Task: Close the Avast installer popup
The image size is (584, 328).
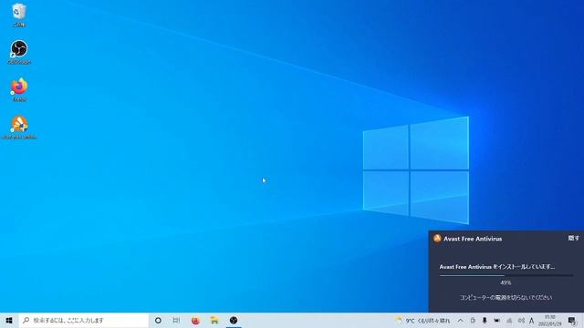Action: pyautogui.click(x=574, y=238)
